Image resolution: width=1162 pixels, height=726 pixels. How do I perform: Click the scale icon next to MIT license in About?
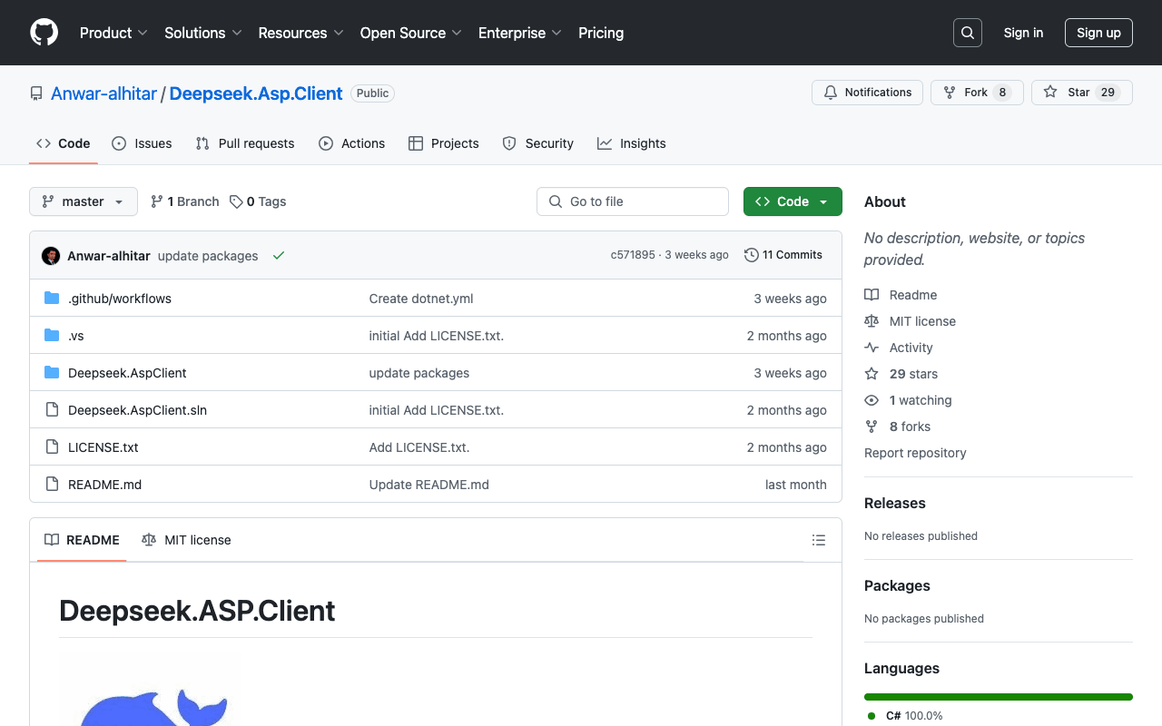[871, 321]
